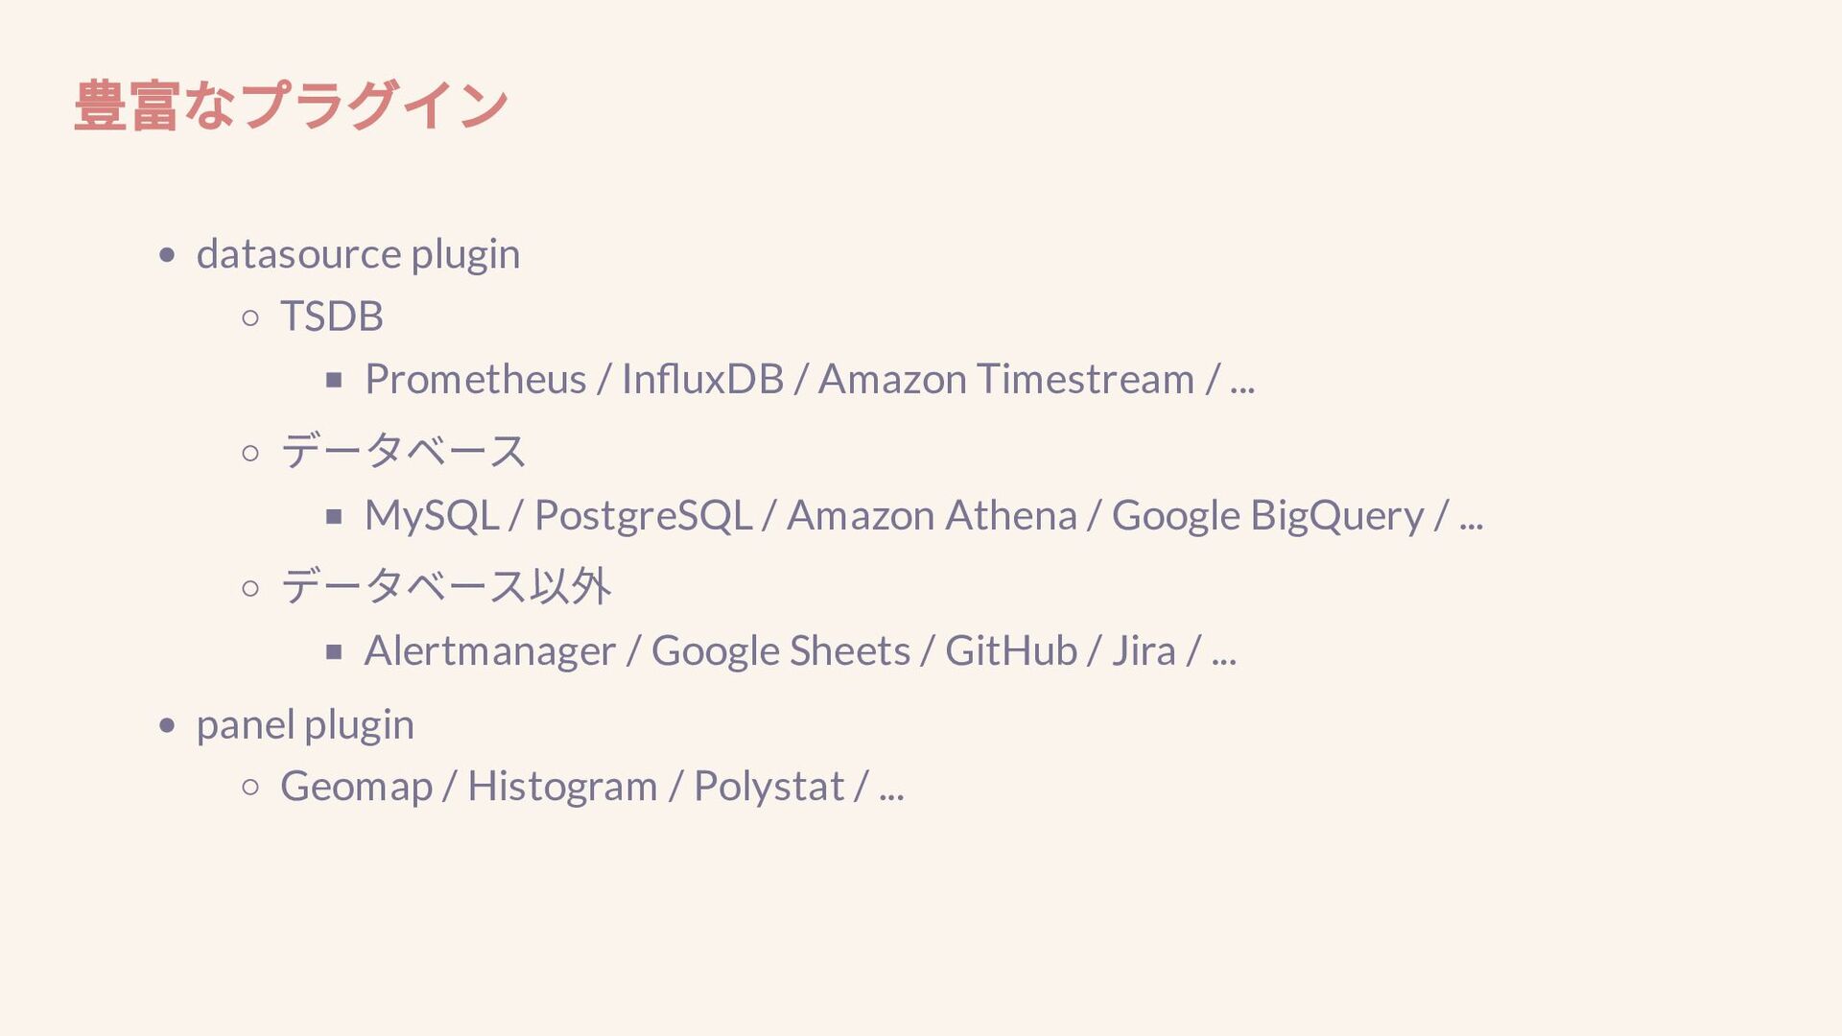The image size is (1842, 1036).
Task: Click the word Prometheus
Action: [x=475, y=379]
